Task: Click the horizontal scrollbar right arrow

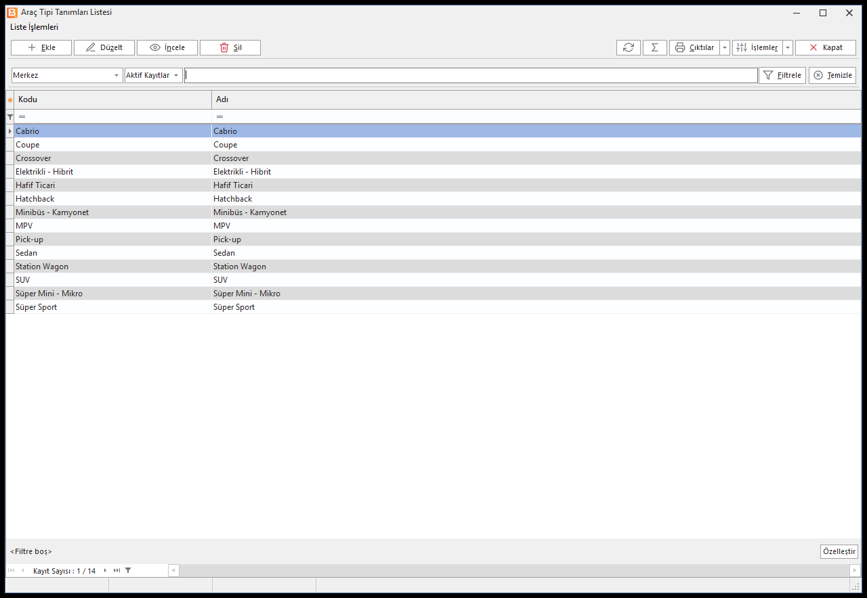Action: click(x=855, y=571)
